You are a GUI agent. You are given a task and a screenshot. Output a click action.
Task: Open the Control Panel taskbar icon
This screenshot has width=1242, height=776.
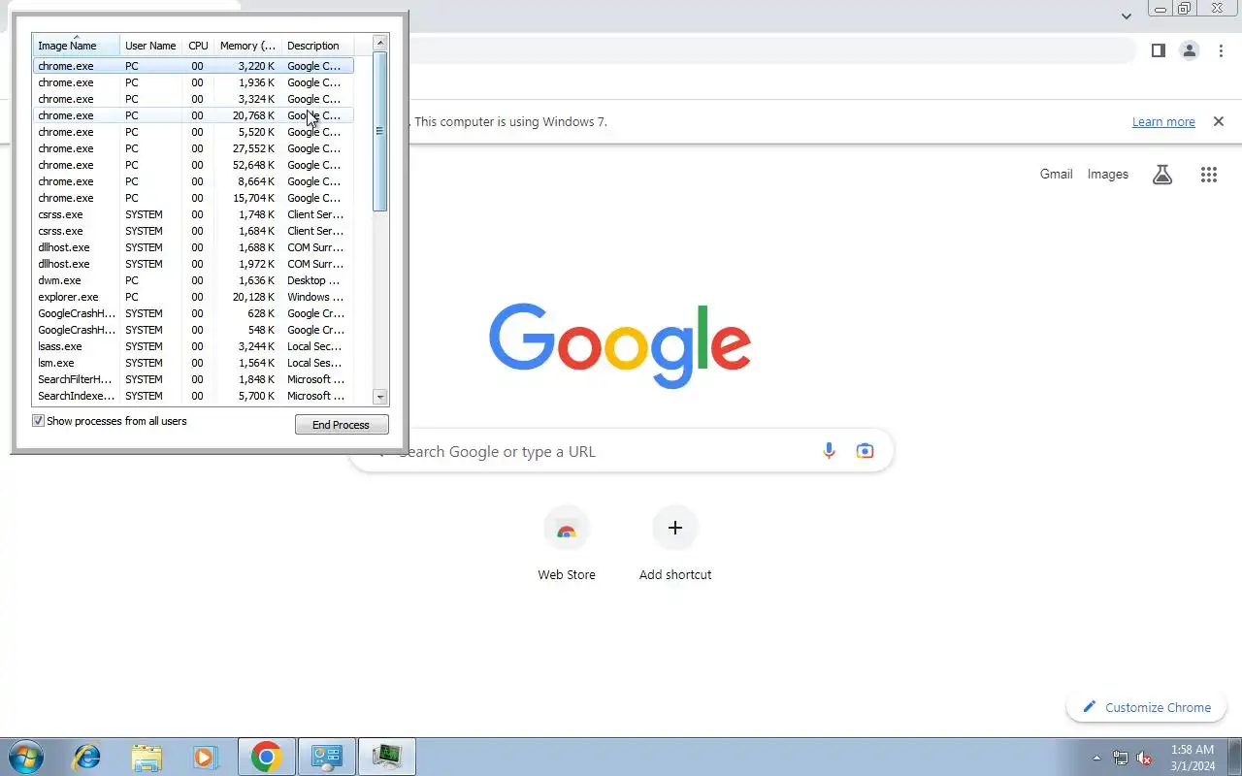[326, 757]
